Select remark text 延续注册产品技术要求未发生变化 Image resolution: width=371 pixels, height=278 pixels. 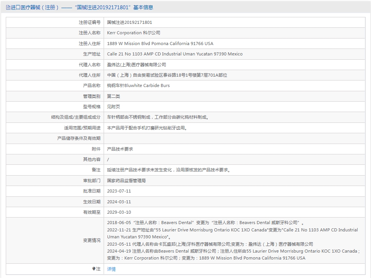click(x=139, y=170)
